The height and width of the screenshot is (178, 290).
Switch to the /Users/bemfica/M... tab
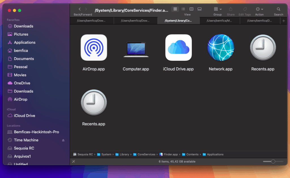tap(219, 21)
